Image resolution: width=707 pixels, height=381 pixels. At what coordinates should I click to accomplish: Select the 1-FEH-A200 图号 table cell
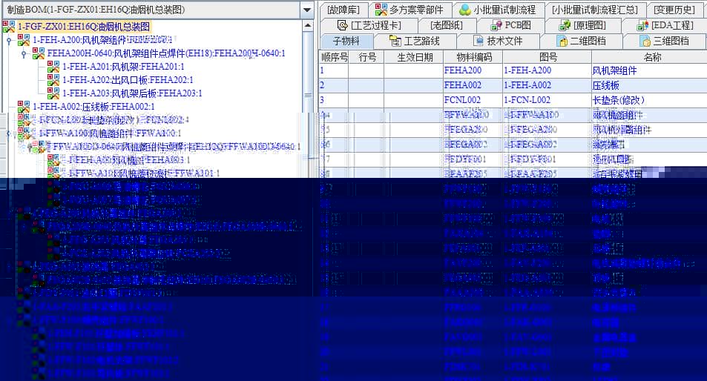(547, 70)
